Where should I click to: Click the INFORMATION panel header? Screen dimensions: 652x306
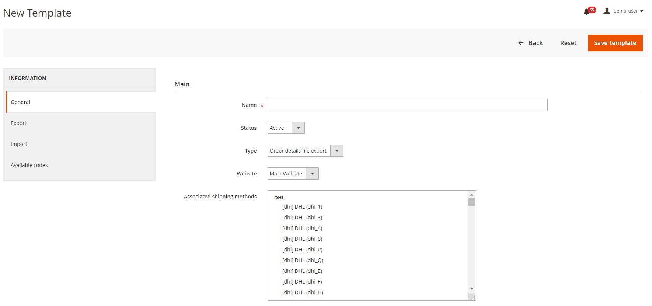(x=79, y=78)
